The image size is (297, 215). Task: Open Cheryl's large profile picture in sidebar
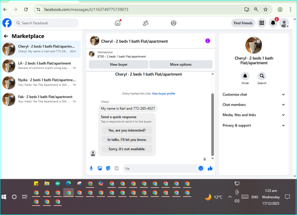point(254,45)
